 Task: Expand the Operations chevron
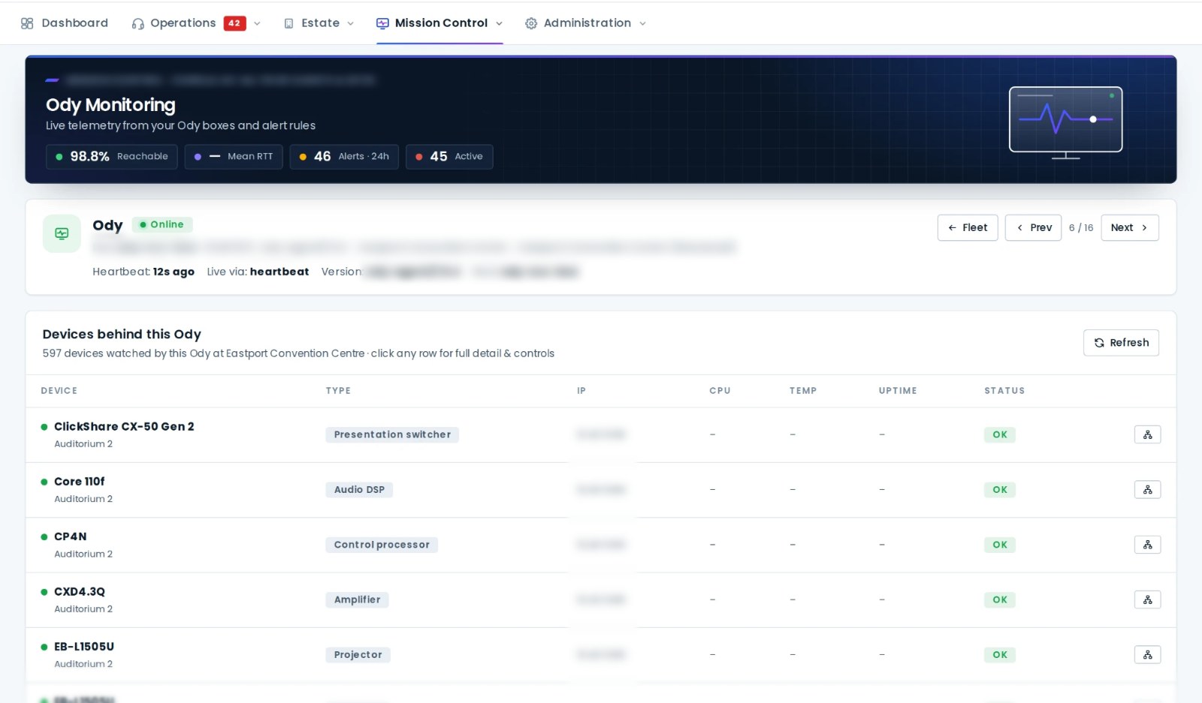tap(257, 23)
